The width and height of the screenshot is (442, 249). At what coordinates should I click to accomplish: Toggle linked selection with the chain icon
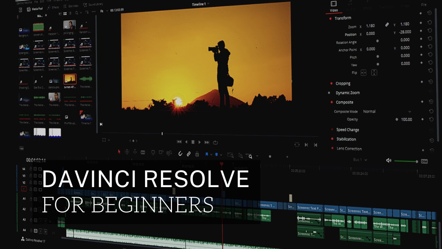click(188, 154)
